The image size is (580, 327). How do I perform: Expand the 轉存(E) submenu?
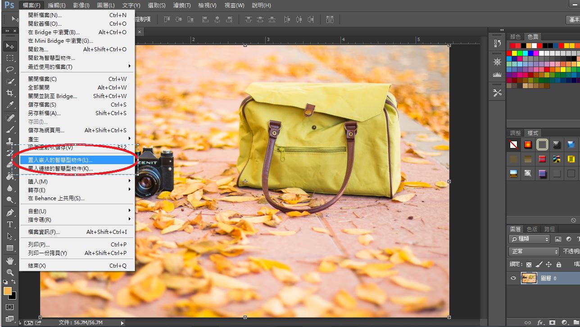(x=77, y=190)
